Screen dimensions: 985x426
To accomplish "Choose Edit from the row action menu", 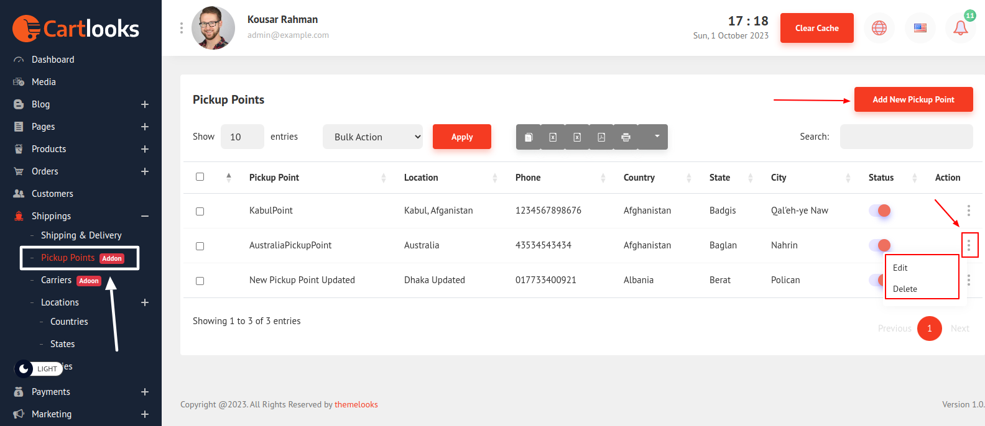I will 900,268.
